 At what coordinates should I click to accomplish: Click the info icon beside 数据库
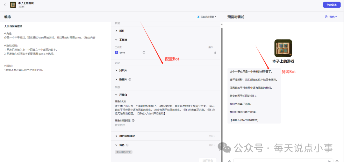(x=130, y=79)
